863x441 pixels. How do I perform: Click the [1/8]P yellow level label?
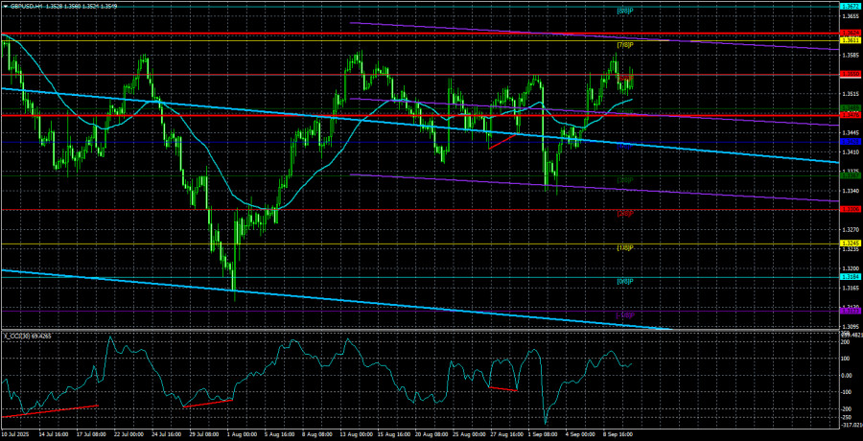(624, 248)
